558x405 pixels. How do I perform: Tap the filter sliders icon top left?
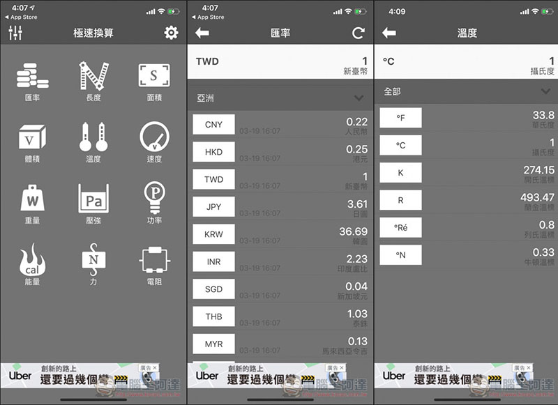coord(17,32)
